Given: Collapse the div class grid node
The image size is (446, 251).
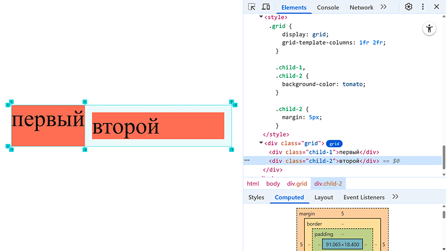Looking at the screenshot, I should [261, 143].
